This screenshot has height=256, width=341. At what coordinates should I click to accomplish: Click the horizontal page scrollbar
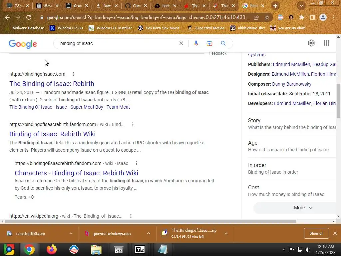point(151,222)
